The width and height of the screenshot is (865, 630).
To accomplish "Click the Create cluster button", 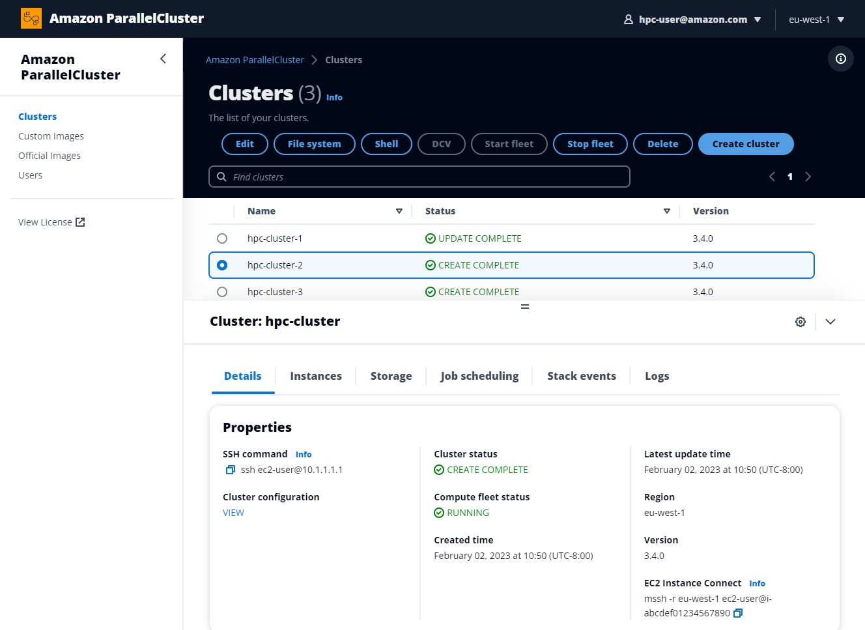I will tap(745, 144).
